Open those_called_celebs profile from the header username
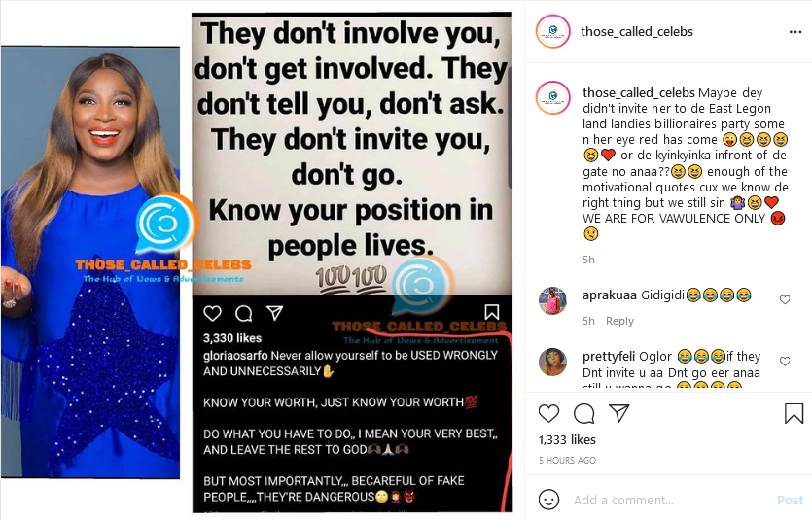This screenshot has width=812, height=520. (636, 31)
